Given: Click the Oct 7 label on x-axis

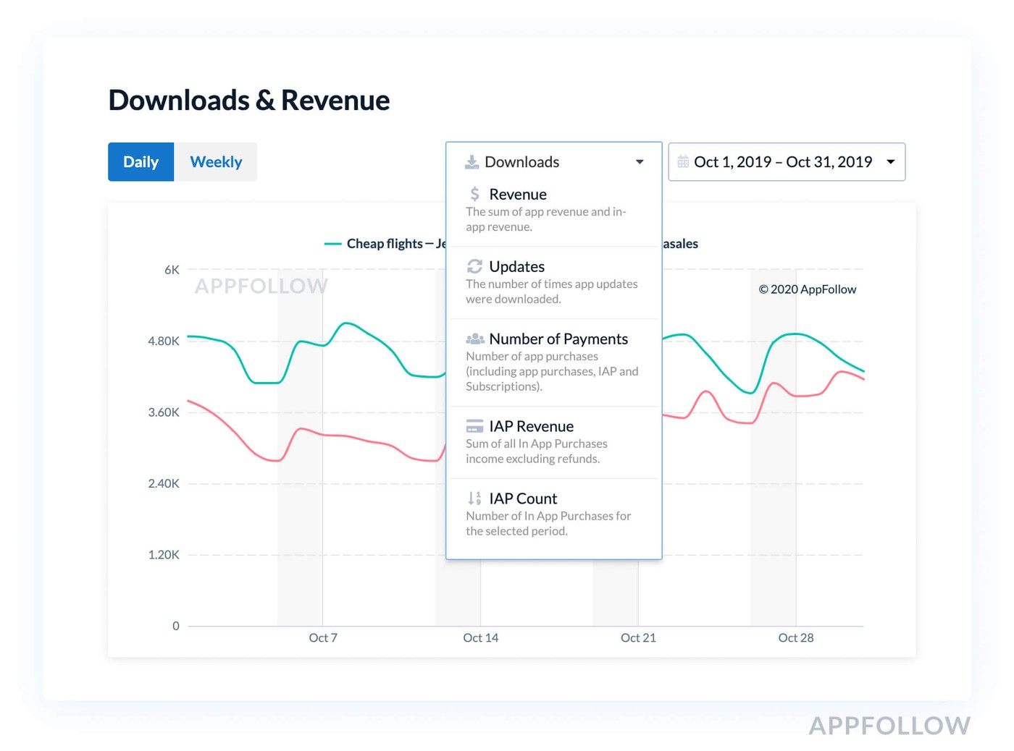Looking at the screenshot, I should [x=323, y=637].
